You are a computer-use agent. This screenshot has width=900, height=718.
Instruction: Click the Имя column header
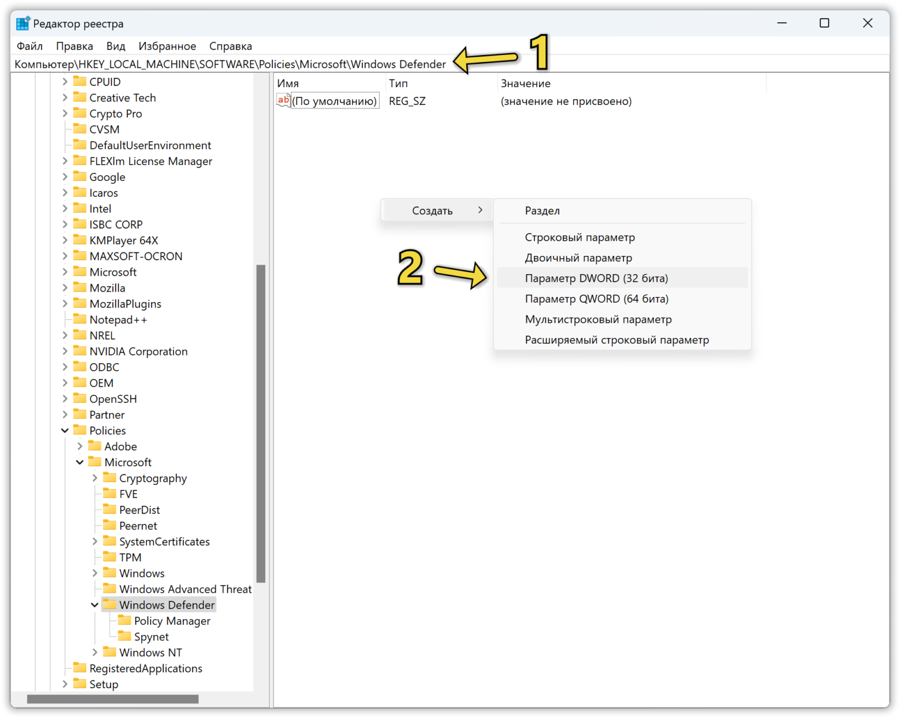click(x=288, y=83)
